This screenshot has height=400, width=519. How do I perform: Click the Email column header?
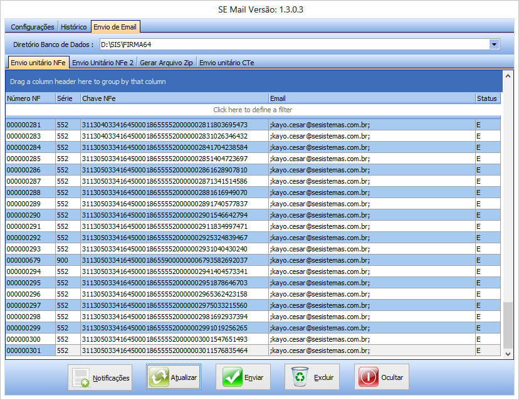(371, 98)
